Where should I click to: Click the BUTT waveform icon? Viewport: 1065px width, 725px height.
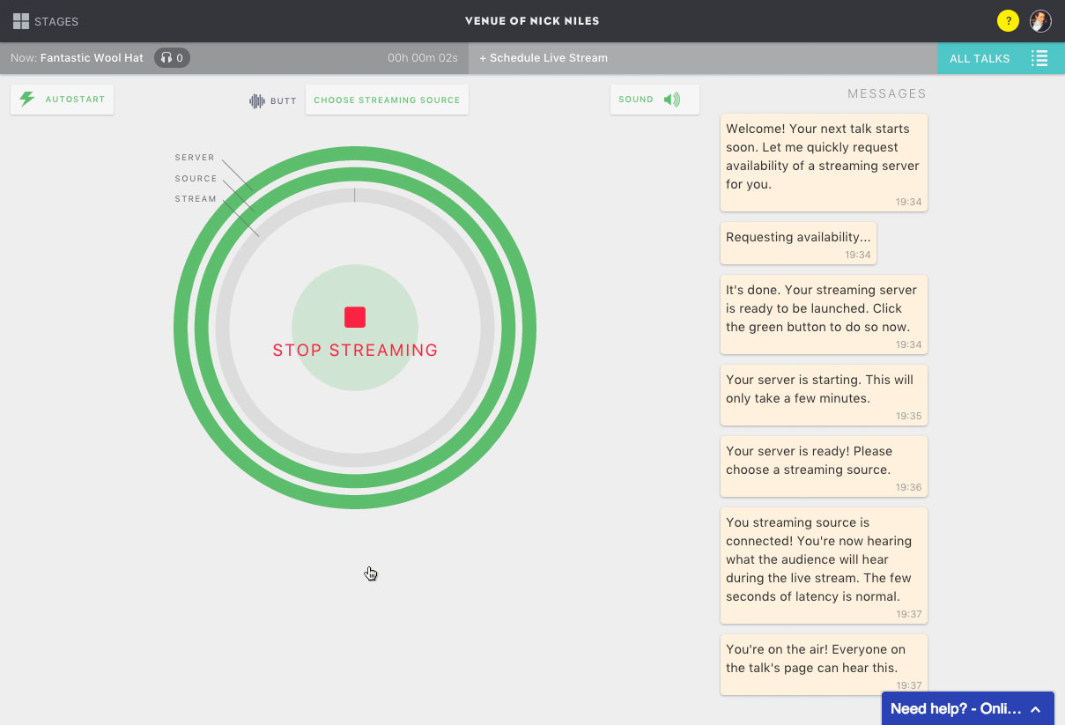point(257,100)
